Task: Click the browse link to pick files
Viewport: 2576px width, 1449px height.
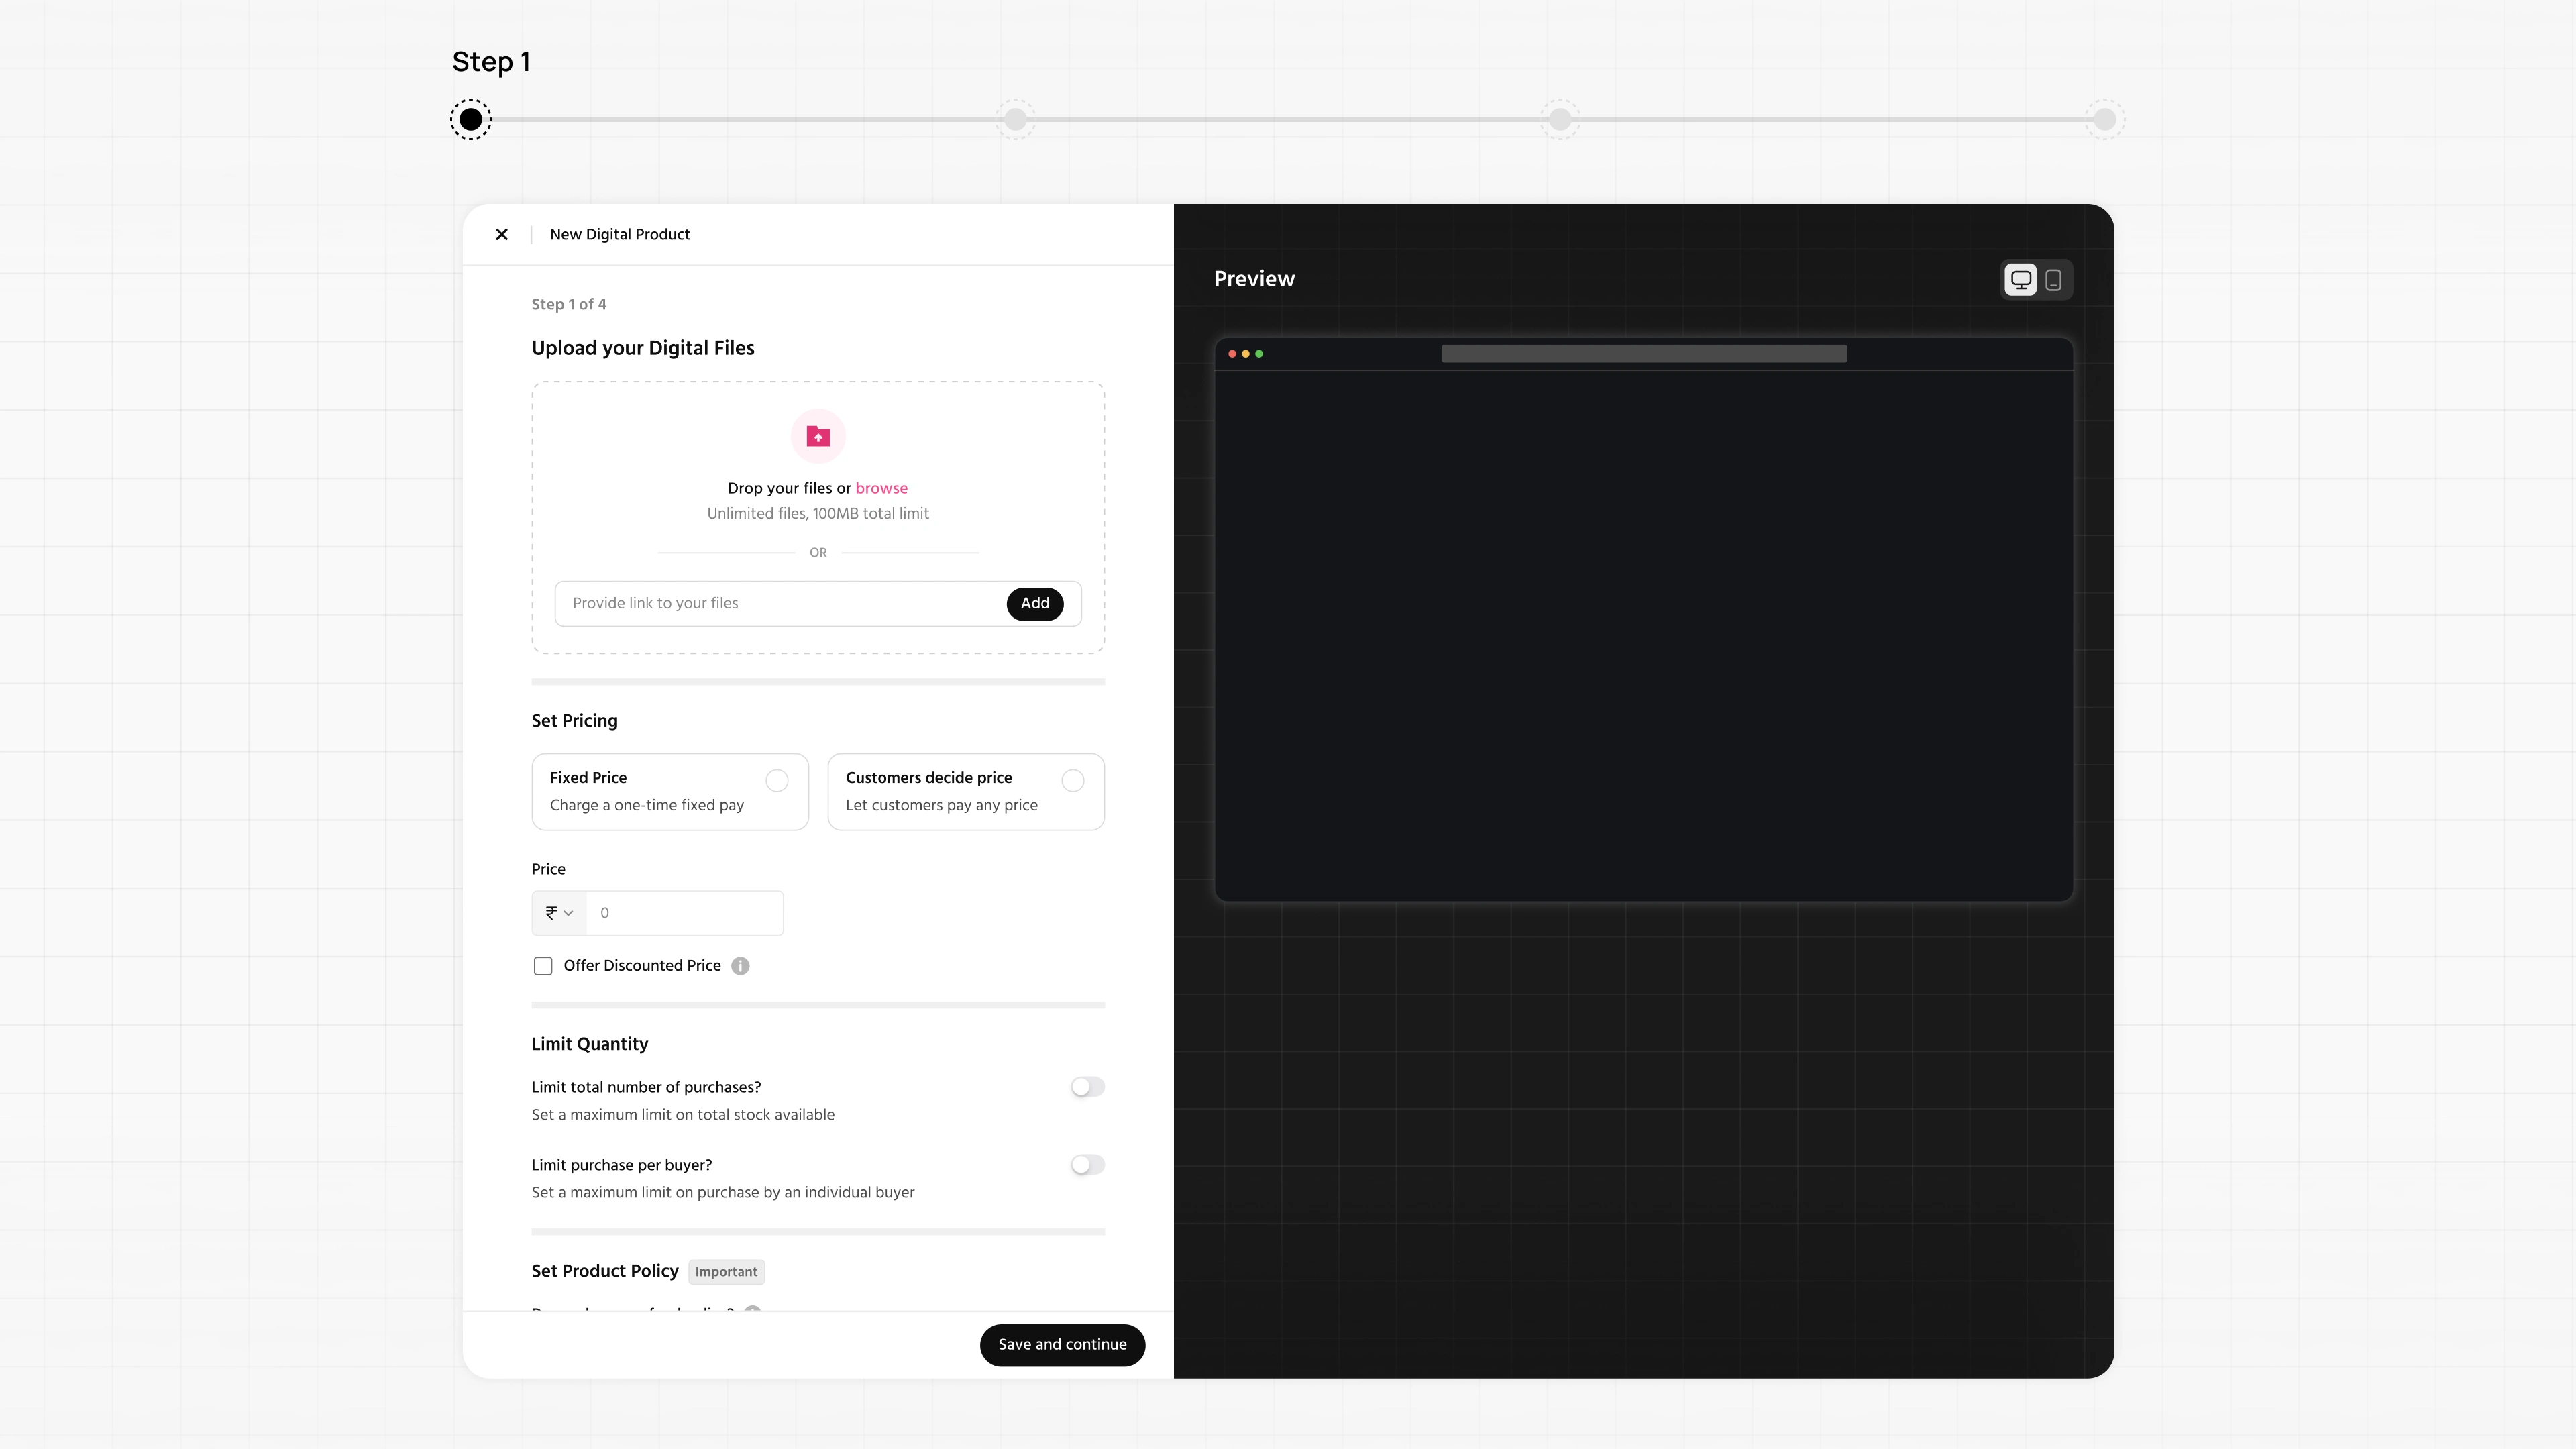Action: point(881,488)
